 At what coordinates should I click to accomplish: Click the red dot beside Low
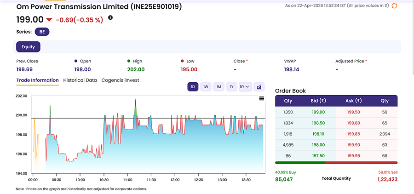[x=182, y=61]
